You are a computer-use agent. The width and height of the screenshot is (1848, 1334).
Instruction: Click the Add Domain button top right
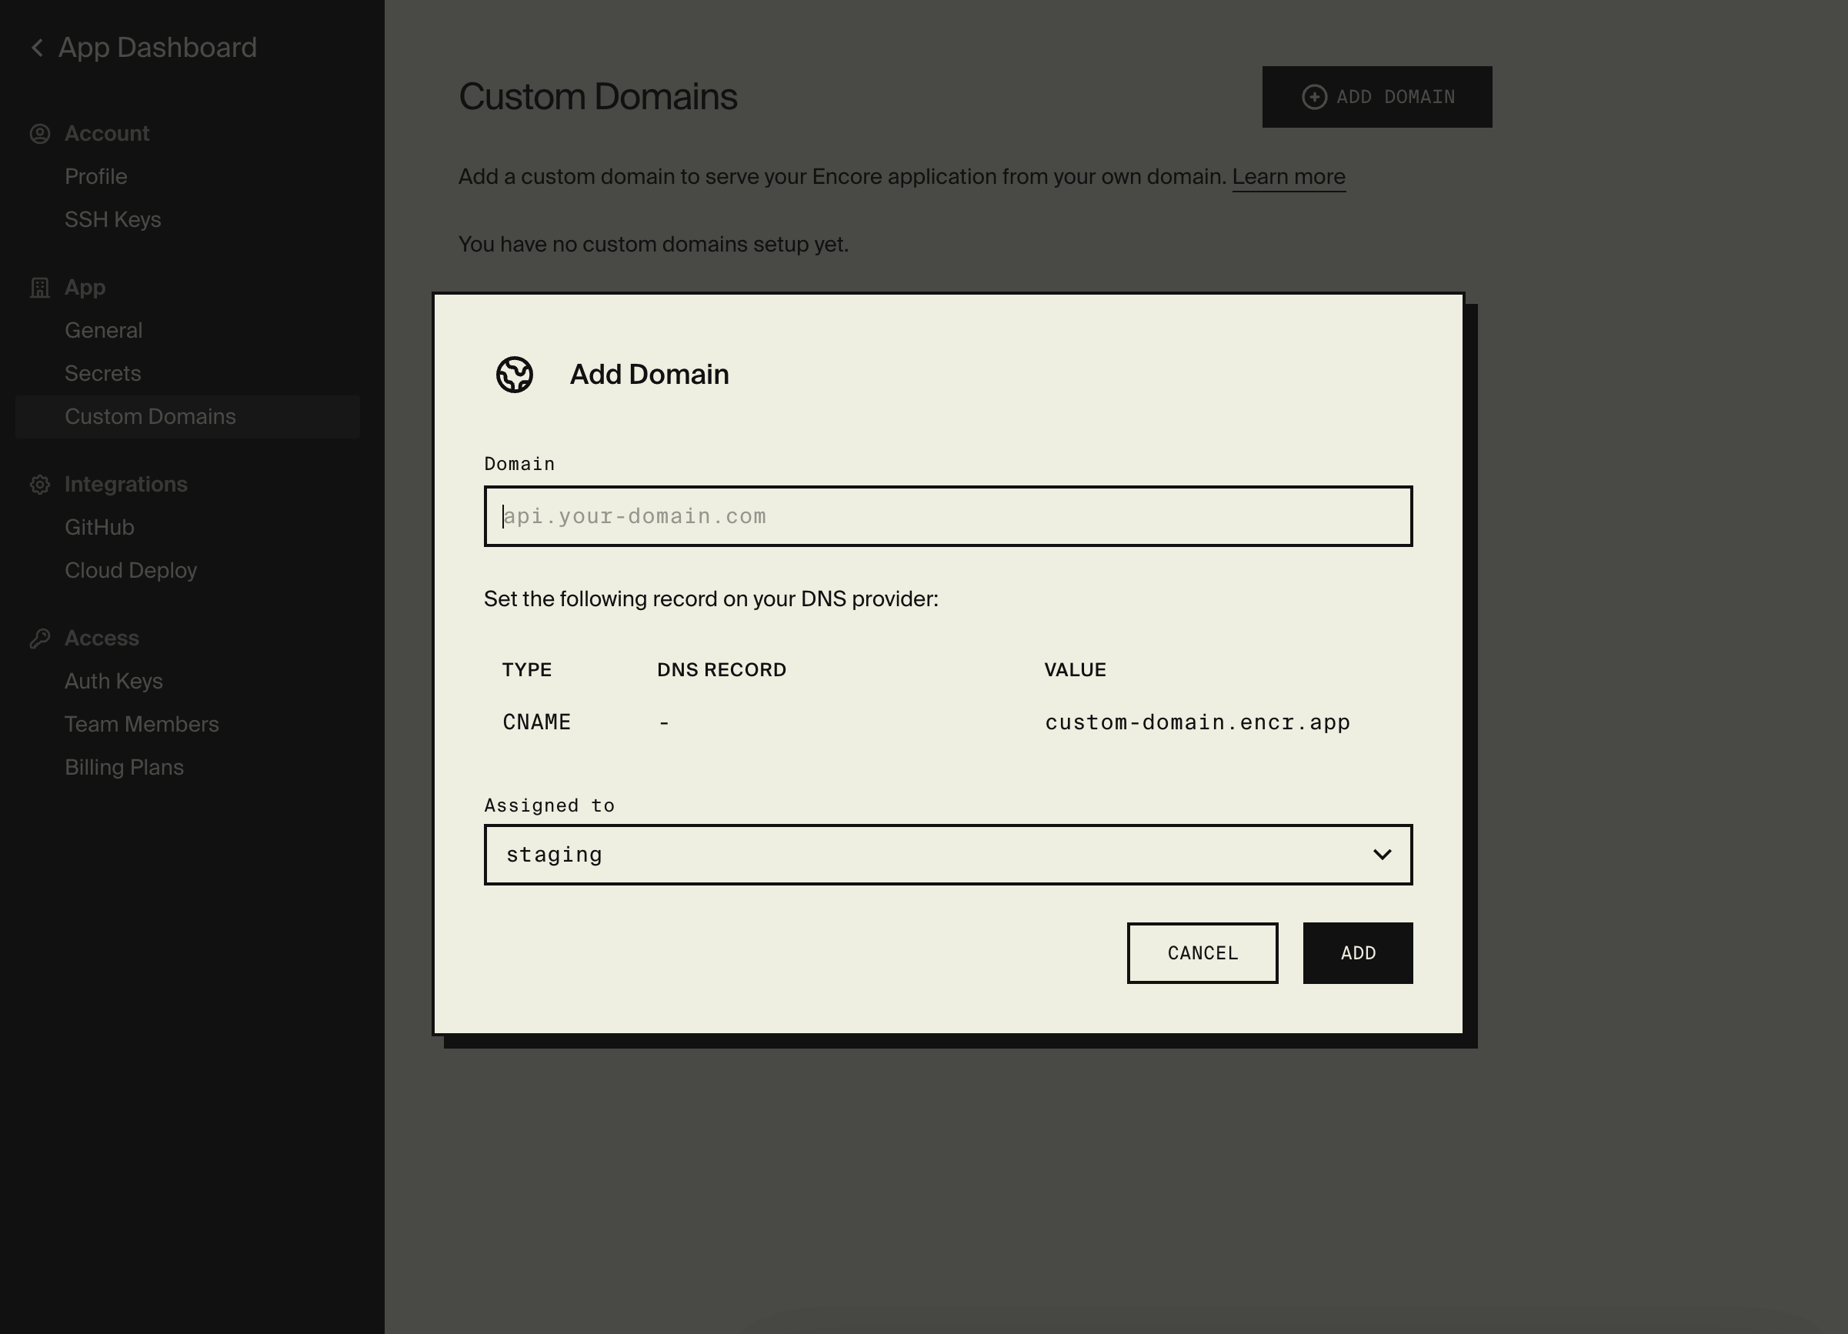pyautogui.click(x=1377, y=98)
